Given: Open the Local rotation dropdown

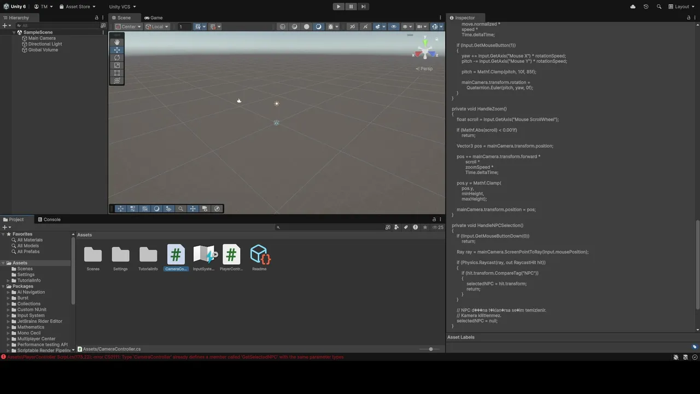Looking at the screenshot, I should pos(156,26).
